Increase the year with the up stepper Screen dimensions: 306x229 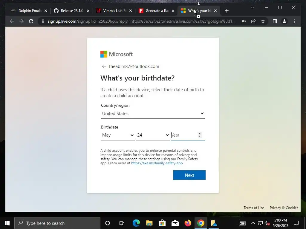tap(200, 134)
